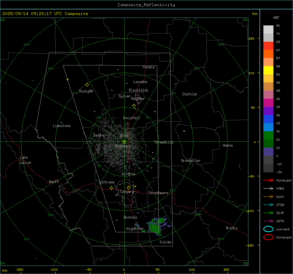The height and width of the screenshot is (274, 293).
Task: Select the orange 60 dBZ color swatch
Action: pyautogui.click(x=268, y=54)
